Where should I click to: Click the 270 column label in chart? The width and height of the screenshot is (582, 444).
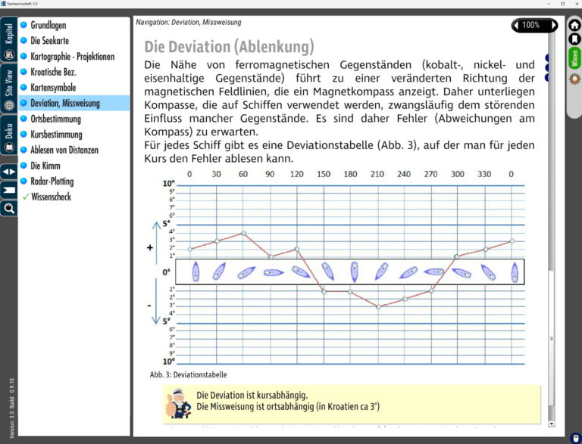[x=430, y=174]
